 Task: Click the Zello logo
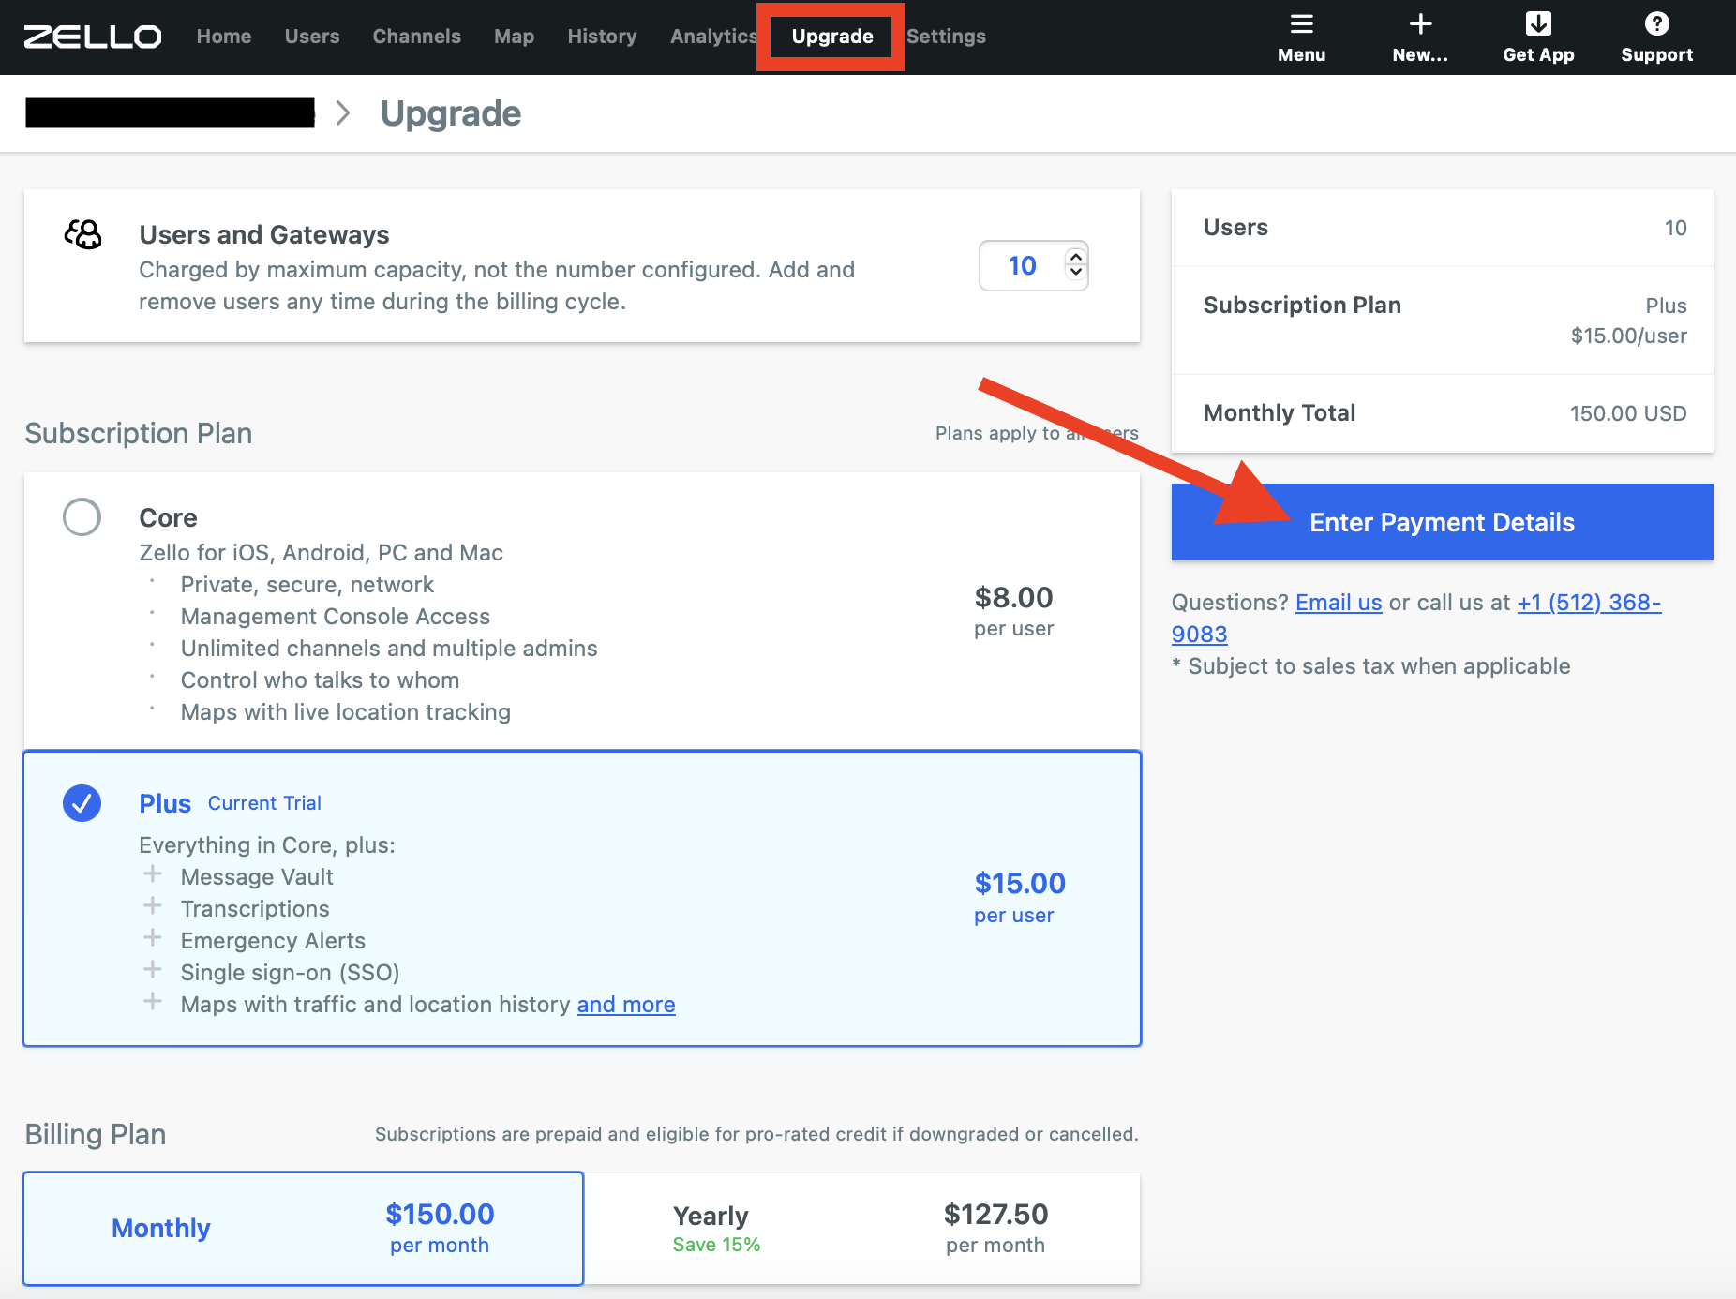[x=92, y=37]
